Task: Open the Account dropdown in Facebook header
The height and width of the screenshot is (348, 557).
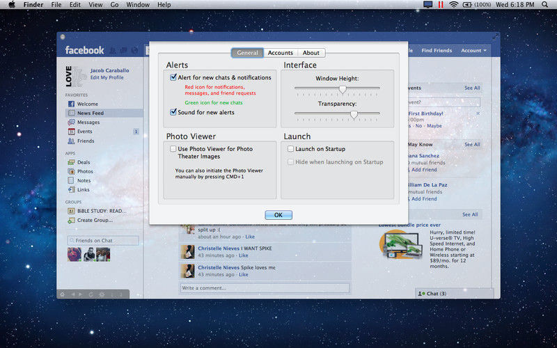Action: click(474, 50)
